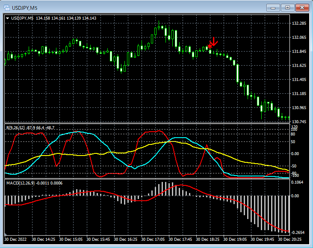
Task: Click the 30 Dec 19:05 time label
Action: coord(235,239)
